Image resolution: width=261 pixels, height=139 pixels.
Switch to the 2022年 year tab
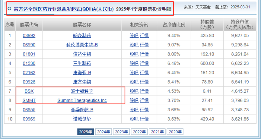139,132
